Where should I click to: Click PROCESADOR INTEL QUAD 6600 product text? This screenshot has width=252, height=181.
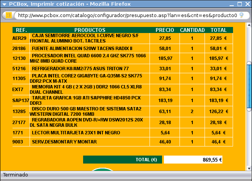click(x=88, y=58)
